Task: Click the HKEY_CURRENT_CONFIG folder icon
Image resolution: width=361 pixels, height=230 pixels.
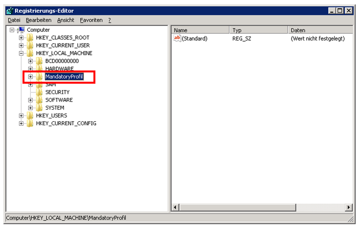Action: (x=30, y=123)
